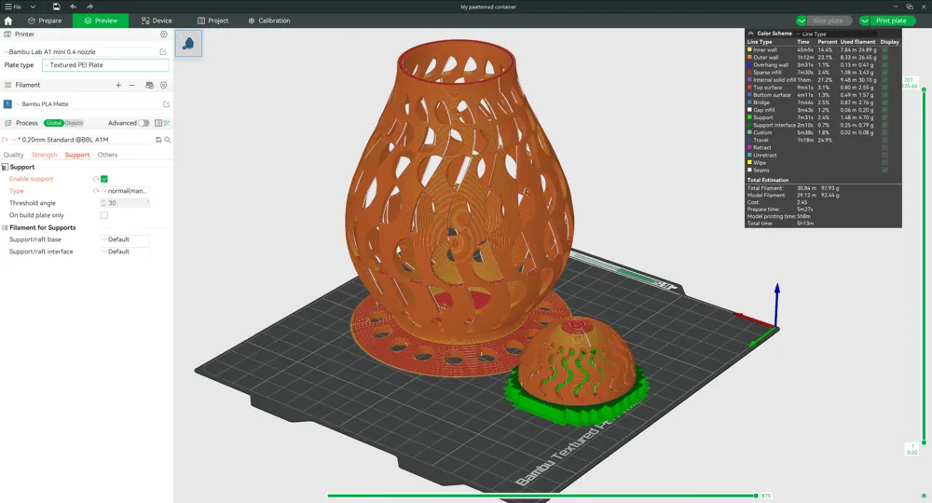Redo the action using the forward arrow icon
Screen dimensions: 932x503
89,7
